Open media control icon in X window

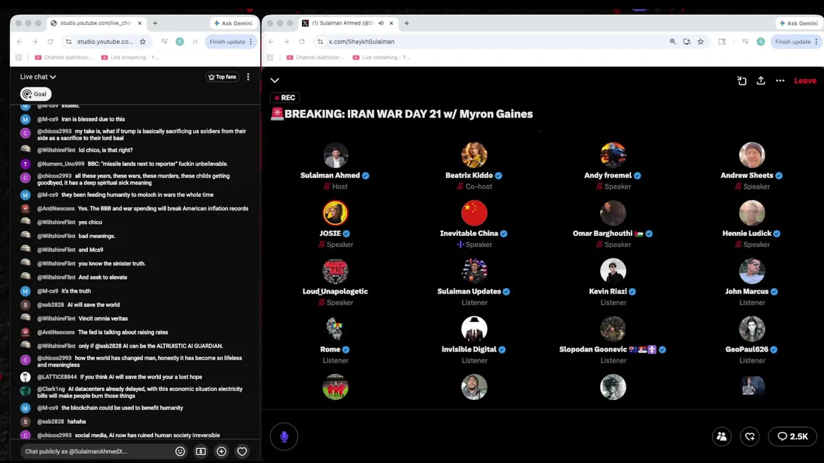tap(745, 42)
